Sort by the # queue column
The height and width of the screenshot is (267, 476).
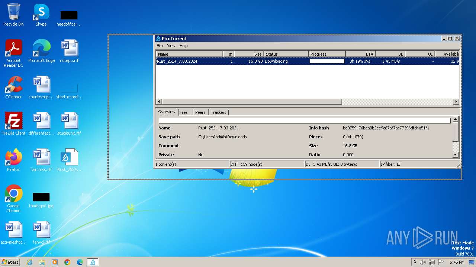pyautogui.click(x=228, y=54)
